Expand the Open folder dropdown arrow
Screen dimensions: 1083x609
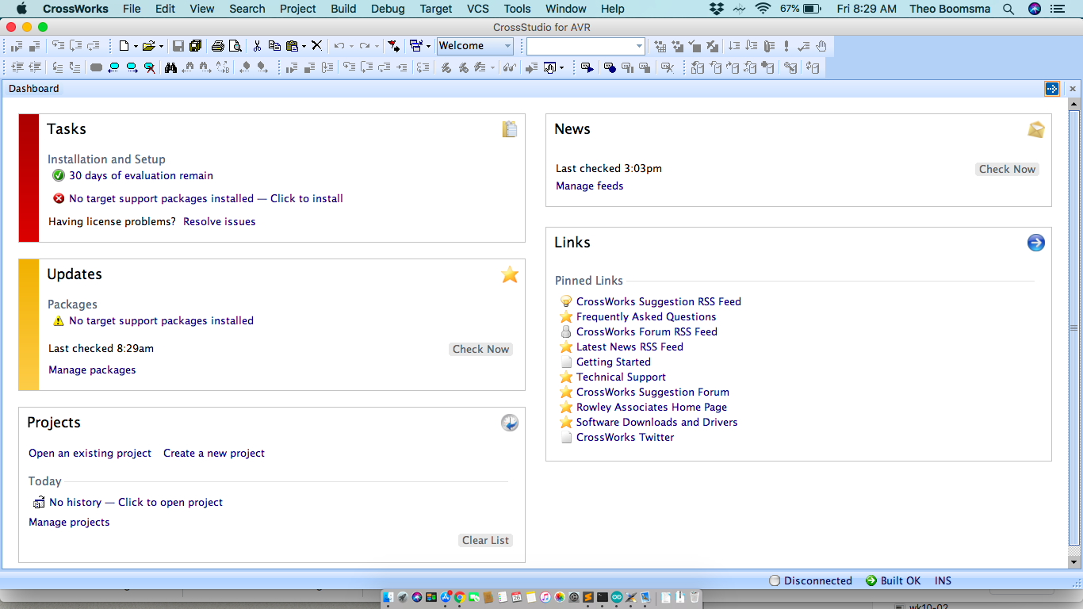(x=161, y=46)
